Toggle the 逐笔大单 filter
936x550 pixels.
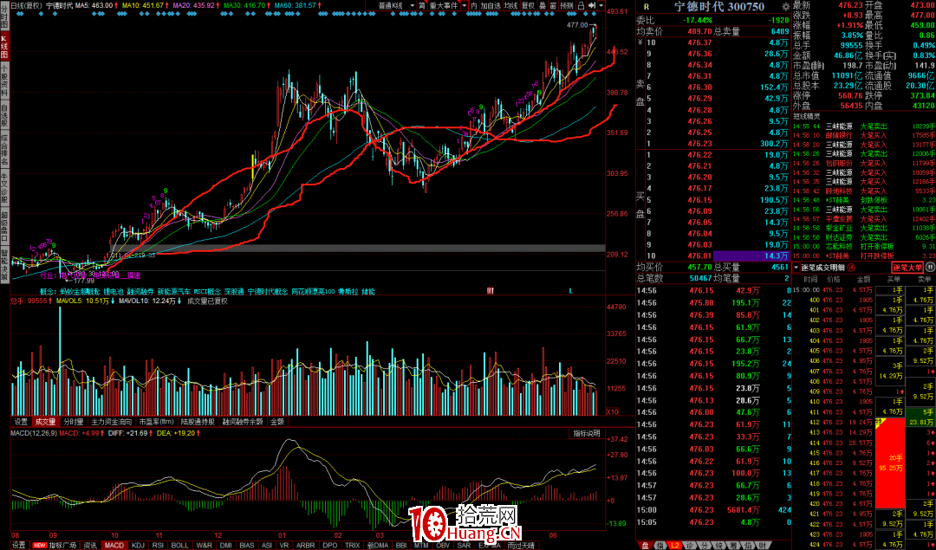point(907,268)
